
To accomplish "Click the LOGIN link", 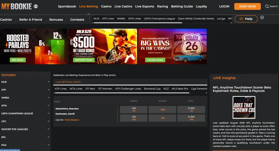I will (x=224, y=7).
